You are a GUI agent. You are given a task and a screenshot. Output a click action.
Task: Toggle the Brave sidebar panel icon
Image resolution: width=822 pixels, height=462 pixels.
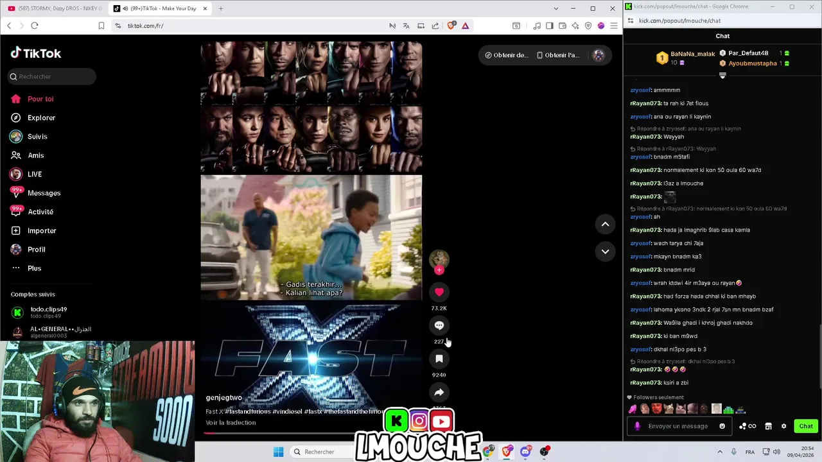point(550,26)
